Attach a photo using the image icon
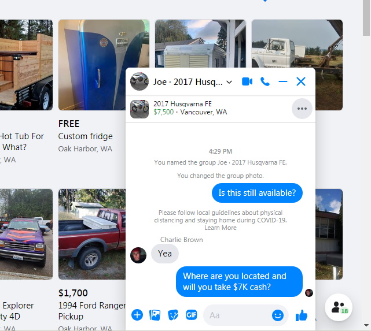This screenshot has height=331, width=371. [x=155, y=315]
